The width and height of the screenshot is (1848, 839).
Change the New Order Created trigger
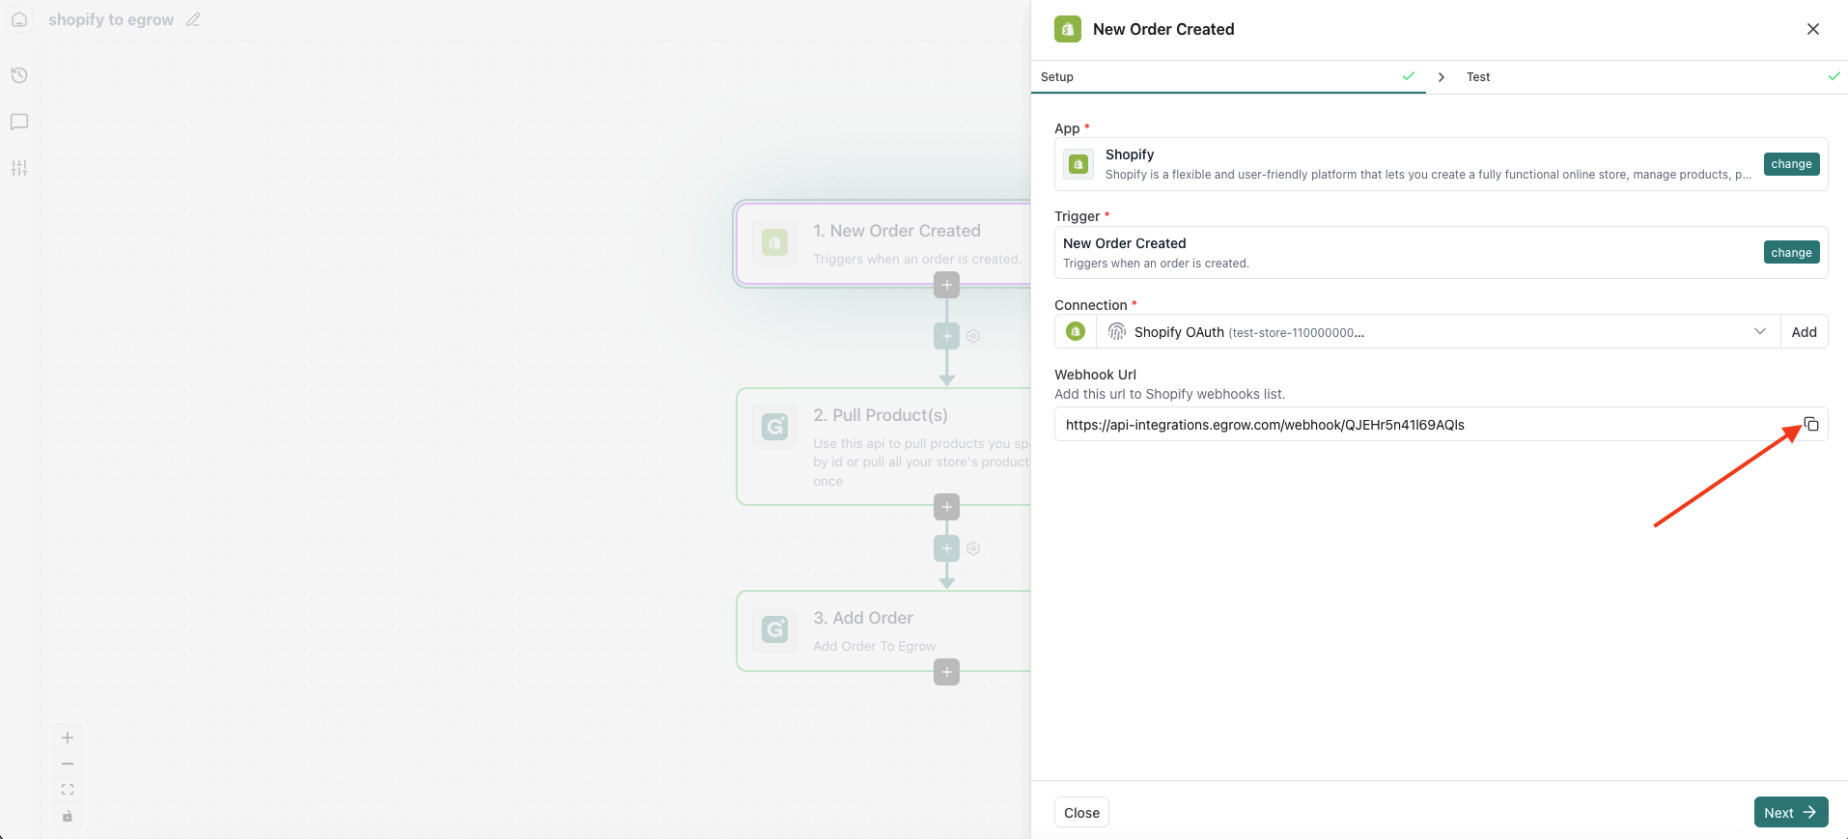1791,253
